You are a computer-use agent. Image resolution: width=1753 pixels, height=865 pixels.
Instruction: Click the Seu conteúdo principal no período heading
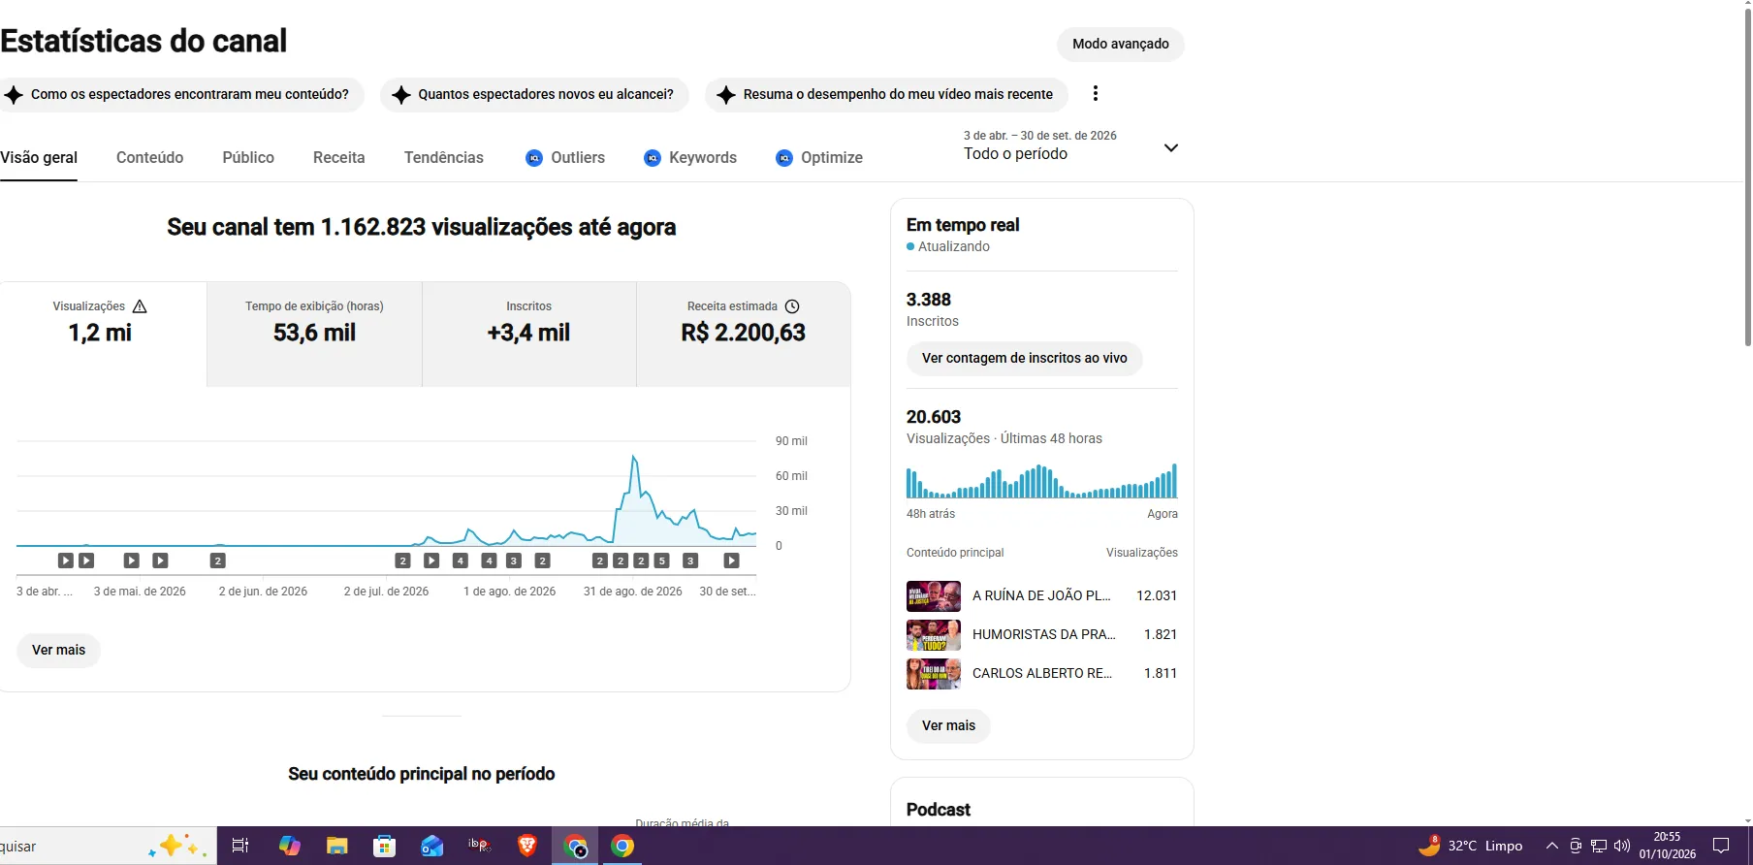[x=422, y=774]
